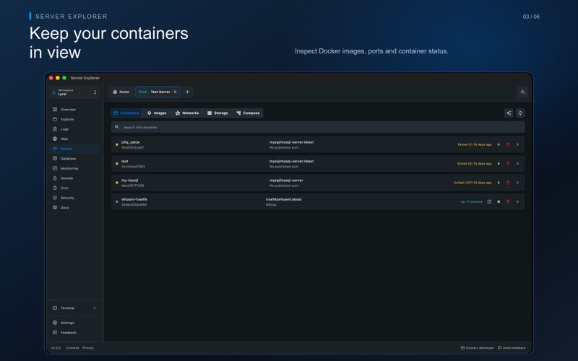Open Settings in the sidebar
The height and width of the screenshot is (361, 578).
pyautogui.click(x=75, y=323)
